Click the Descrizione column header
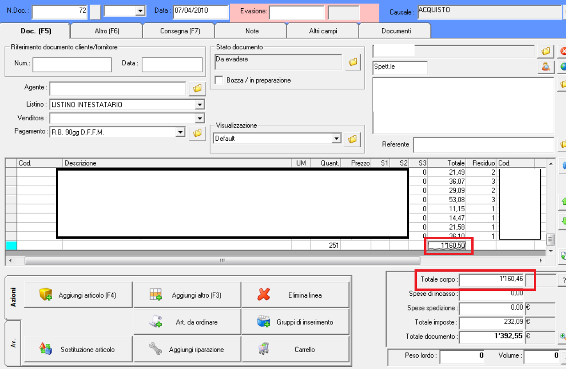The width and height of the screenshot is (566, 369). [x=177, y=163]
